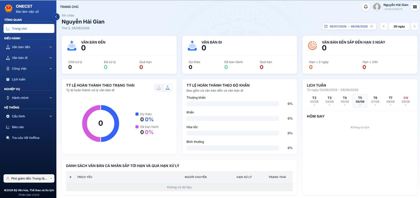
Task: Switch chart to outgoing documents toggle
Action: pos(168,88)
